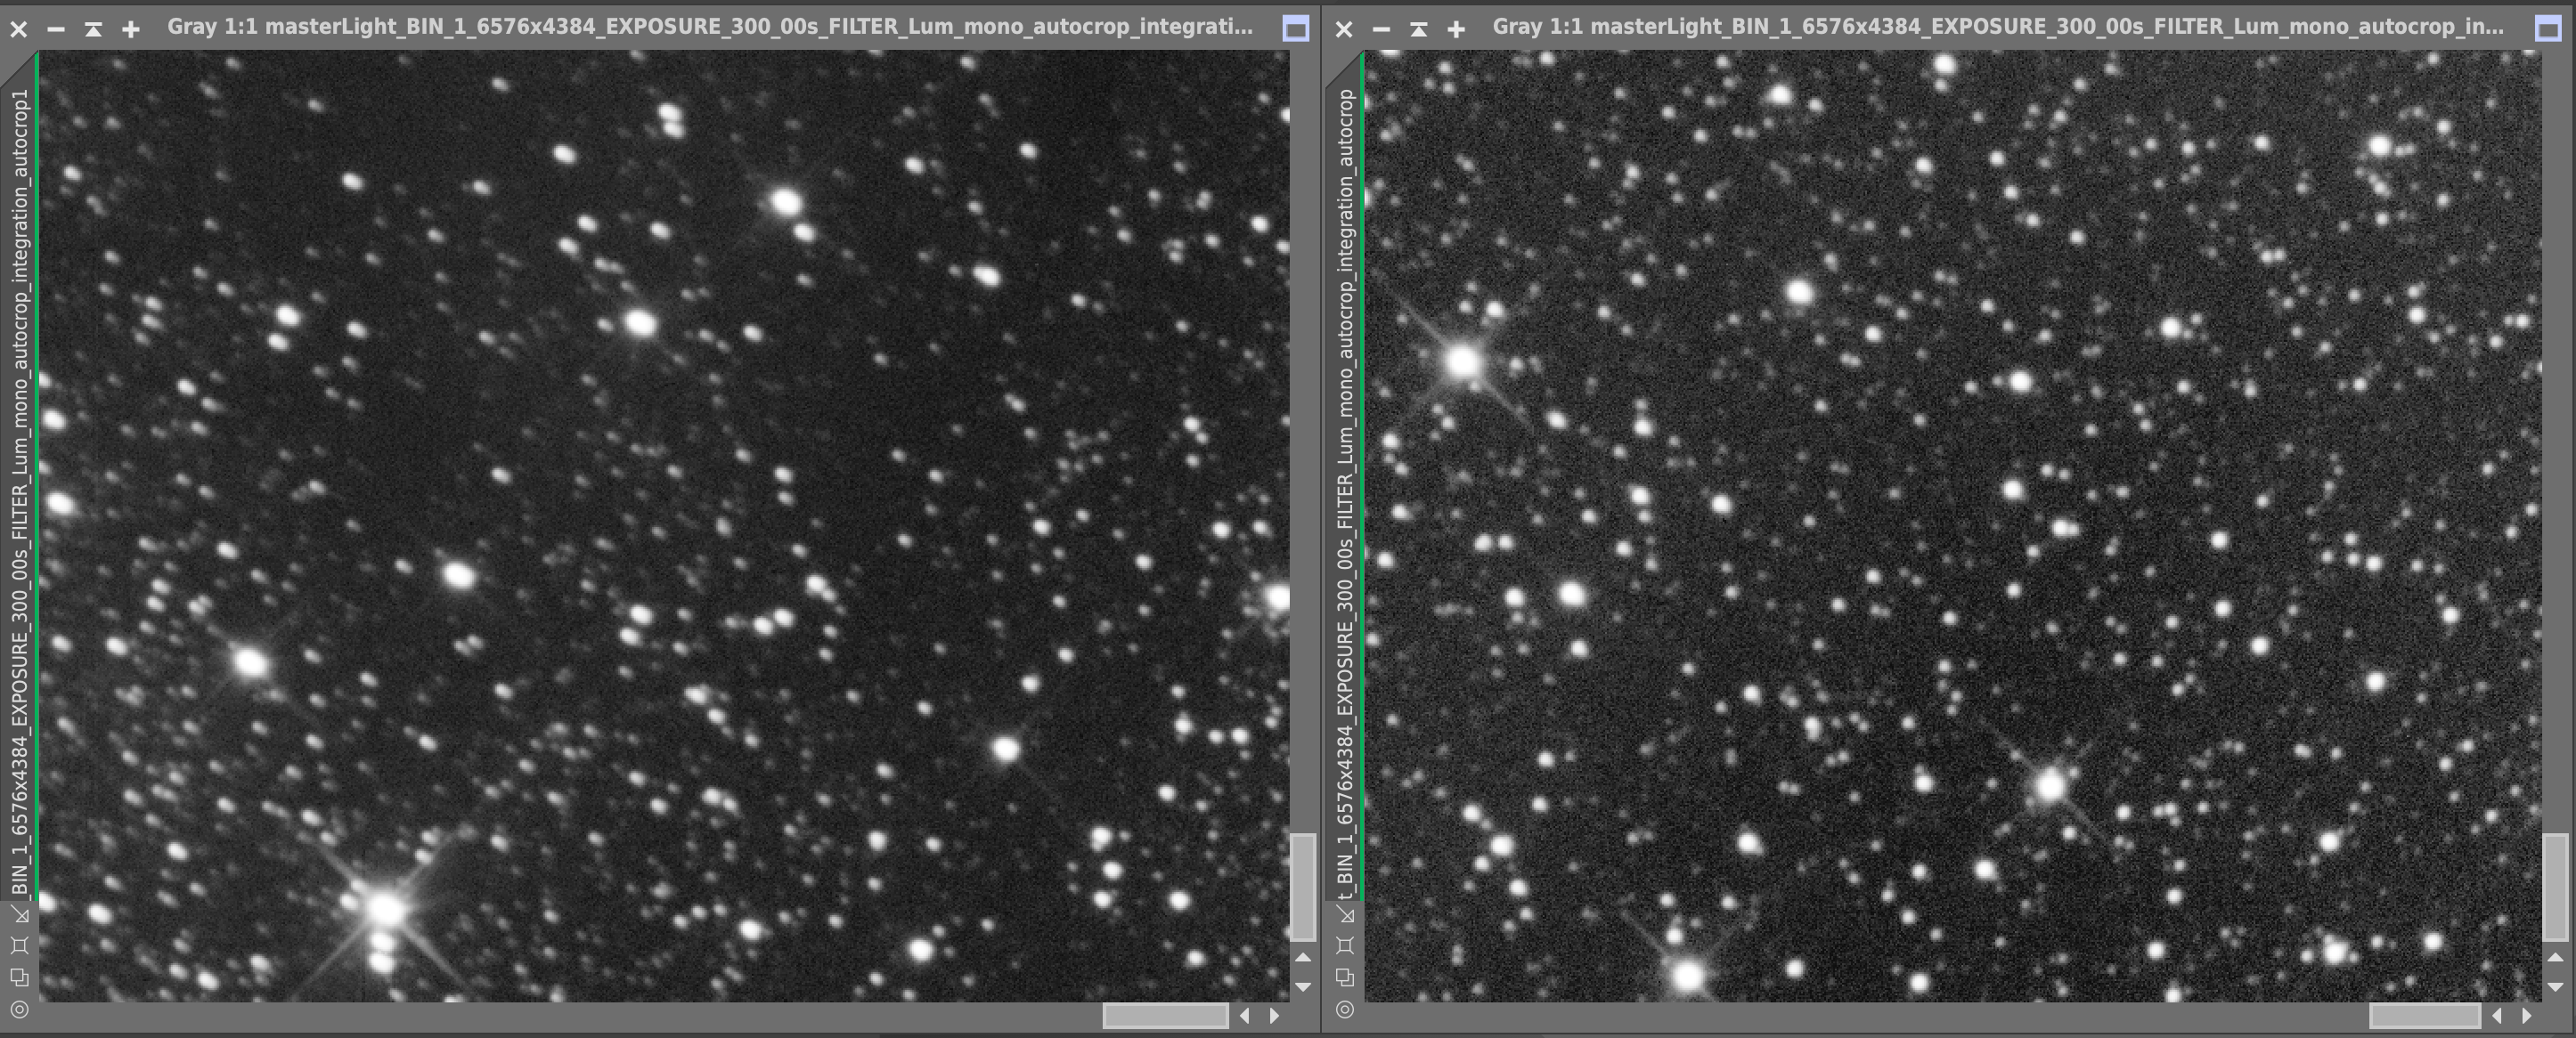Click the concentric circles icon in right window

tap(1345, 1009)
